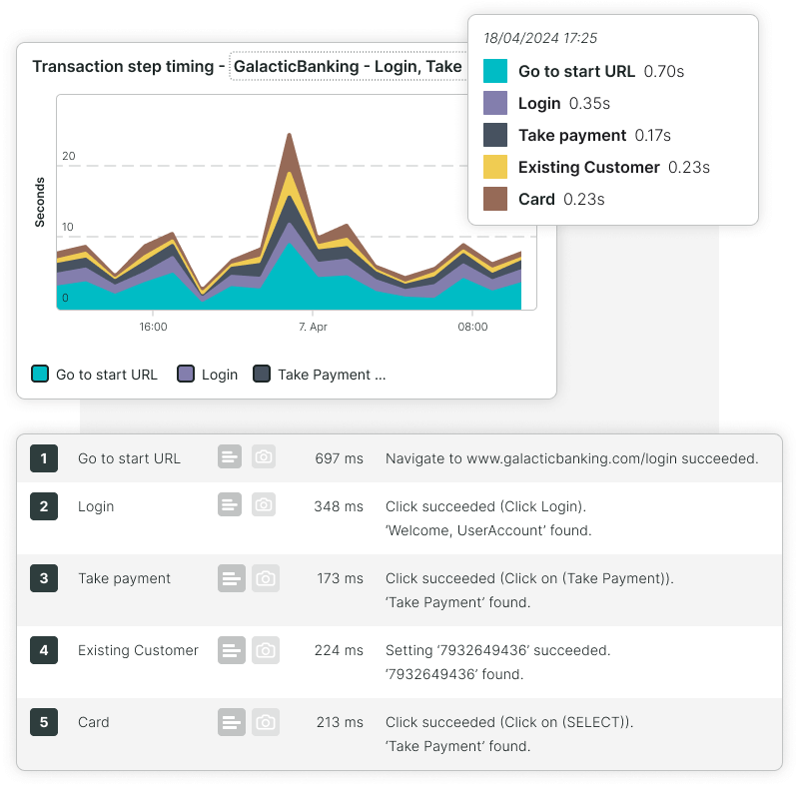The width and height of the screenshot is (799, 799).
Task: Open the GalacticBanking transaction selector
Action: coord(348,66)
